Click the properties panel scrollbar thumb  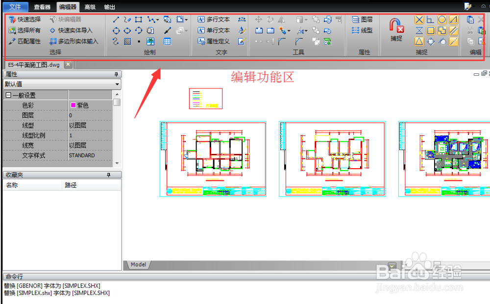click(x=117, y=102)
